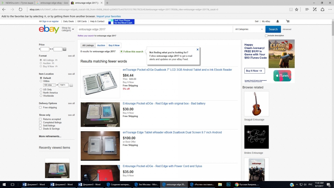
Task: Click the Import your favorites link
Action: (109, 16)
